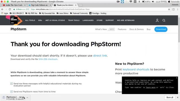Open the Asus Driver bookmark folder
Screen dimensions: 180x101
click(62, 13)
